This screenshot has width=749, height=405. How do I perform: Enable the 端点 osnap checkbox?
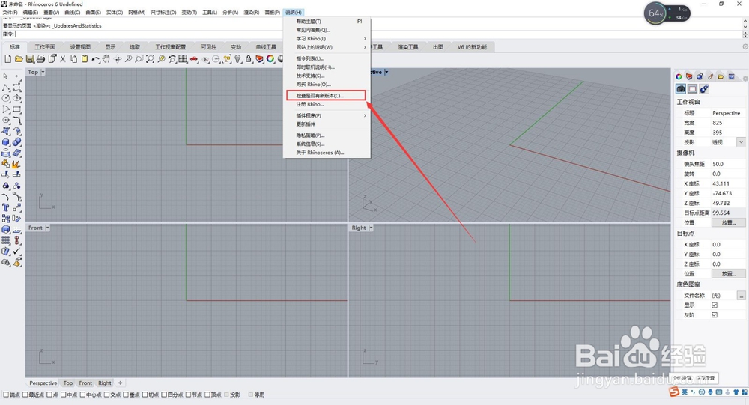click(x=6, y=395)
